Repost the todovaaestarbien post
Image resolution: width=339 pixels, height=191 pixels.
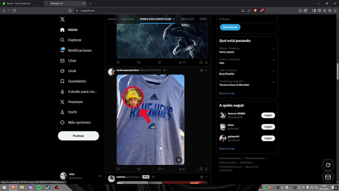pyautogui.click(x=139, y=169)
